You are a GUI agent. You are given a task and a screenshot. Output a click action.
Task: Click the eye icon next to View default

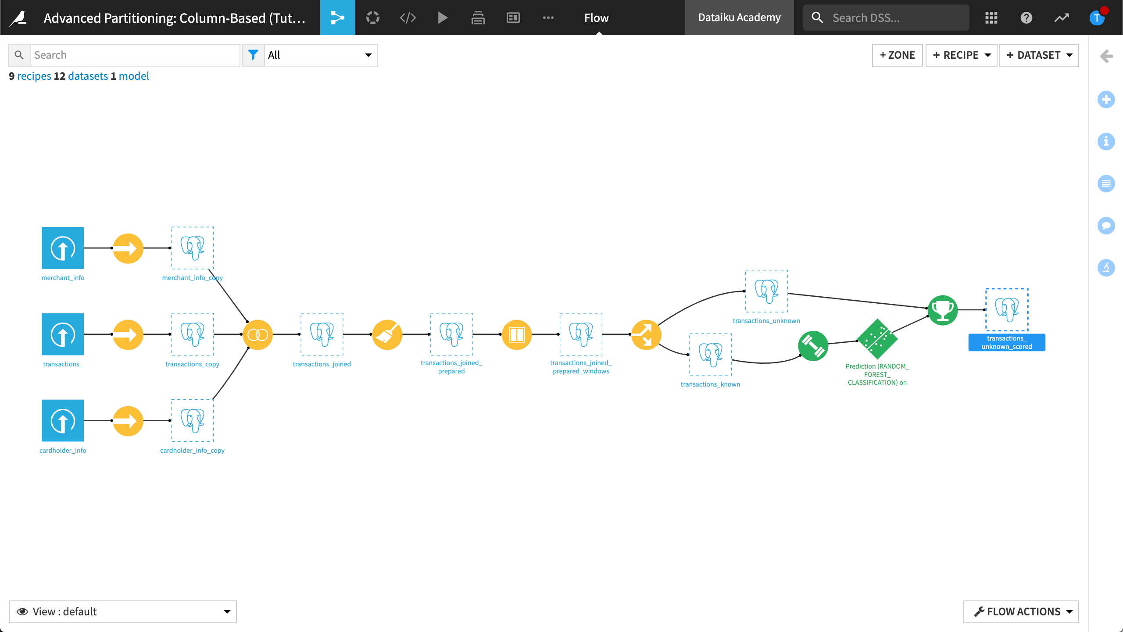23,611
